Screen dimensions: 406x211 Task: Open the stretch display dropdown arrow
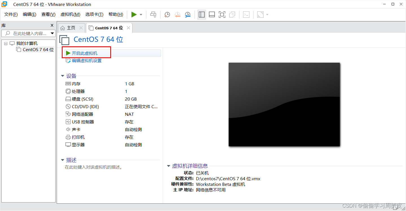pos(267,15)
